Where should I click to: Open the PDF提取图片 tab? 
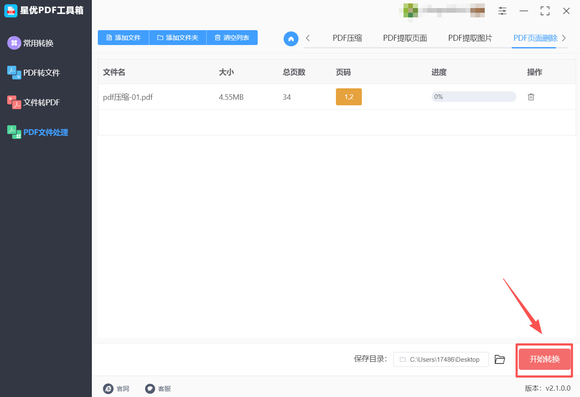click(470, 38)
